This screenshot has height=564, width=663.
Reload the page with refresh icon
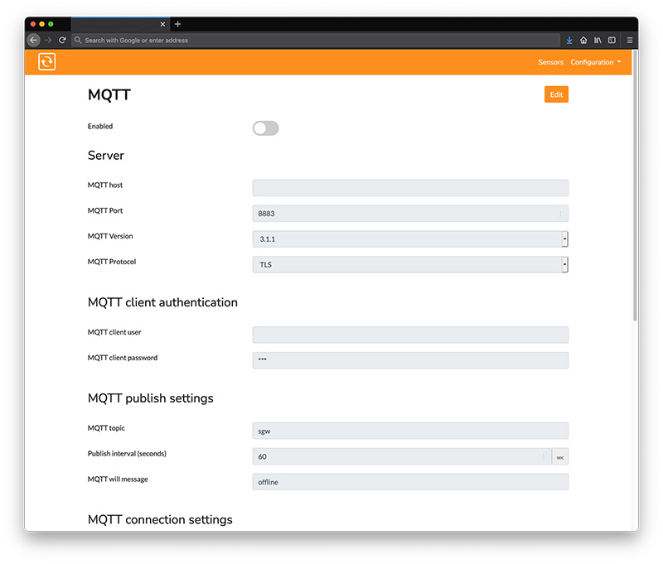tap(62, 40)
